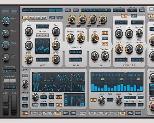Image resolution: width=154 pixels, height=123 pixels.
Task: Toggle the KEY button
Action: 105,44
